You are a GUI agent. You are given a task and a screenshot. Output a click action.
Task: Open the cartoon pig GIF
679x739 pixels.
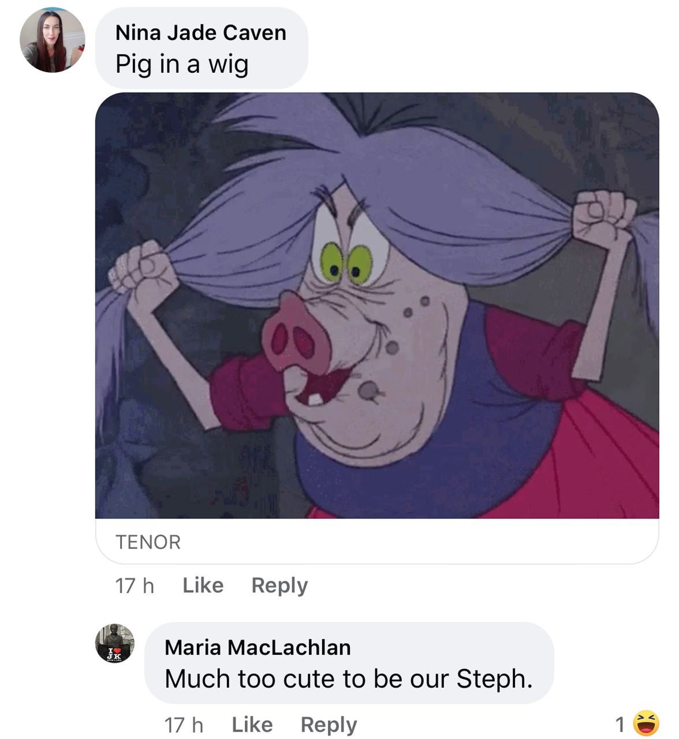point(377,305)
